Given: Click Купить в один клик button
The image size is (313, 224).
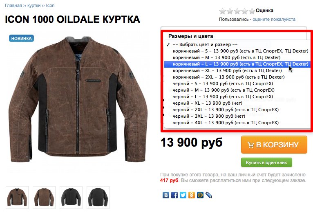Looking at the screenshot, I should (x=266, y=163).
